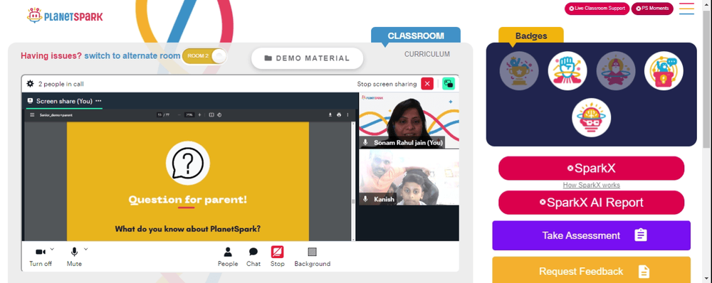Stop screen sharing with red X button
This screenshot has width=712, height=283.
[x=426, y=84]
